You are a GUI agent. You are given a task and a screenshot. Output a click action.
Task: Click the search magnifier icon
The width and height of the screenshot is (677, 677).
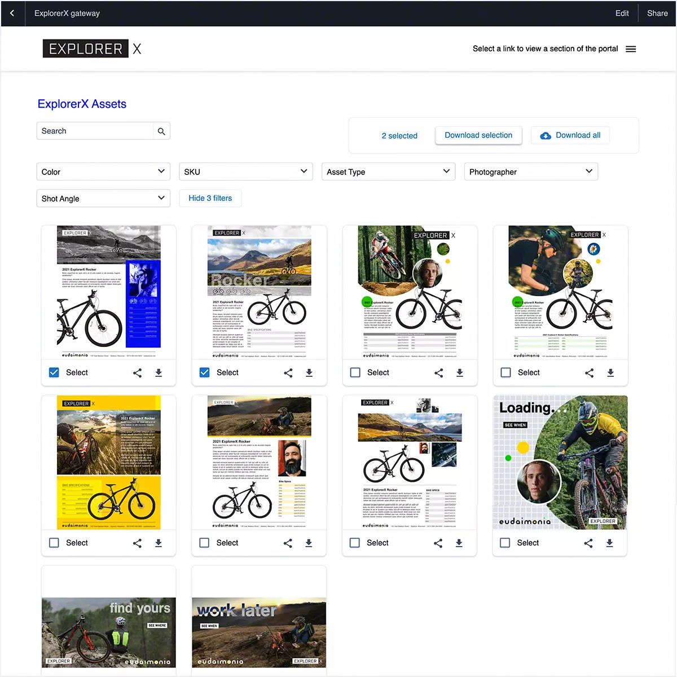[x=161, y=130]
